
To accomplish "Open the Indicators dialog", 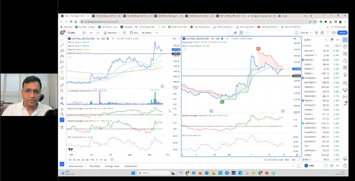I will click(110, 33).
